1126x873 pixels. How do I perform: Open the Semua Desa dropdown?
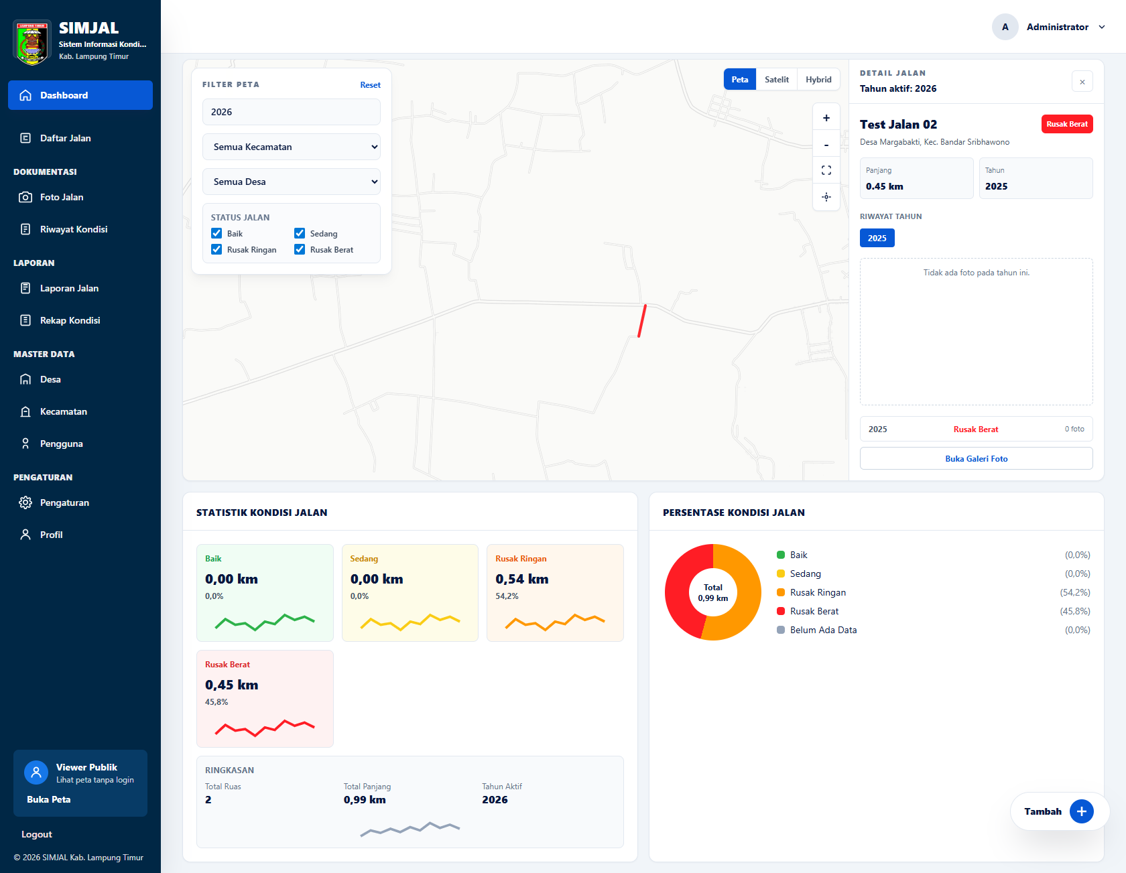click(x=292, y=182)
